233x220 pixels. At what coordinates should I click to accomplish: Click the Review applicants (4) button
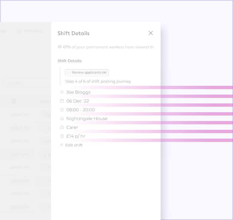(87, 73)
